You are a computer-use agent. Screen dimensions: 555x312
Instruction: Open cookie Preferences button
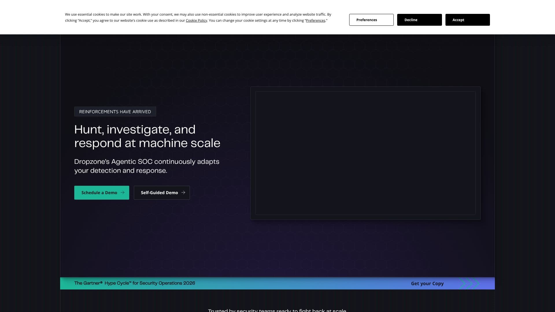coord(371,20)
